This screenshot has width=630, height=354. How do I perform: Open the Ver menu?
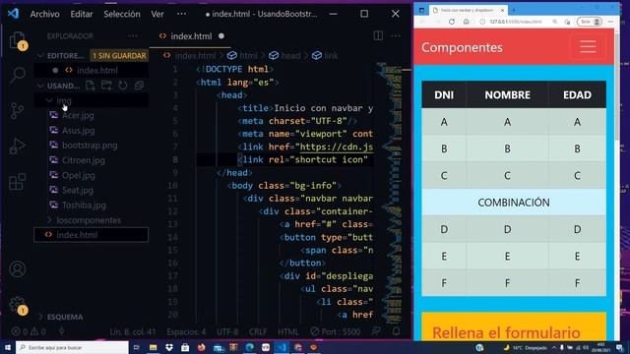point(157,14)
